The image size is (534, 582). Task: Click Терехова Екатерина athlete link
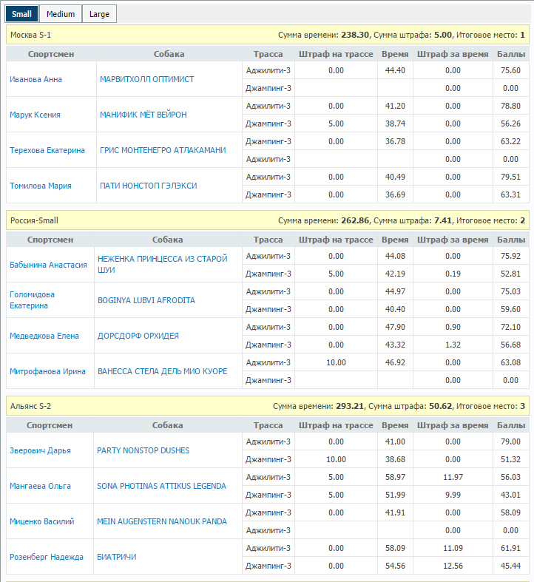[x=47, y=150]
